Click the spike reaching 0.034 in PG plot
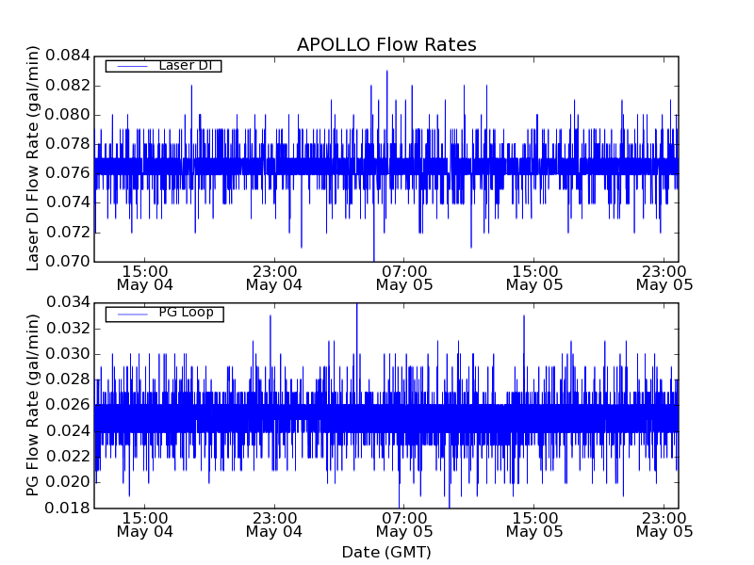The image size is (754, 565). (x=356, y=305)
